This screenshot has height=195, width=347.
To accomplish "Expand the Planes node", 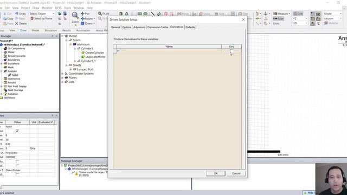I will click(62, 78).
